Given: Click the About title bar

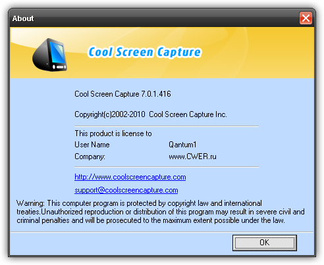Looking at the screenshot, I should point(153,18).
